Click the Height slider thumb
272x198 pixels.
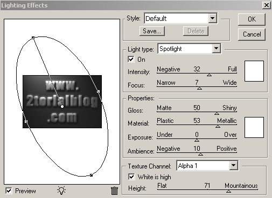[x=228, y=191]
